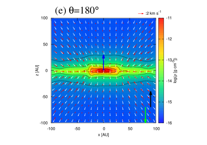This screenshot has width=207, height=145.
Task: Click the "50" tick on the x axis
Action: point(130,129)
